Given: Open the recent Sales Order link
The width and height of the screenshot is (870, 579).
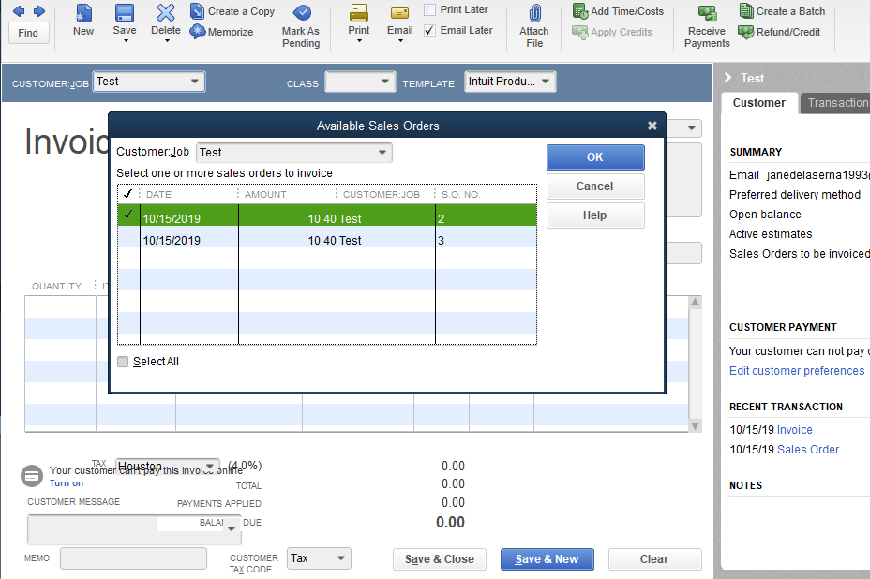Looking at the screenshot, I should pos(808,449).
